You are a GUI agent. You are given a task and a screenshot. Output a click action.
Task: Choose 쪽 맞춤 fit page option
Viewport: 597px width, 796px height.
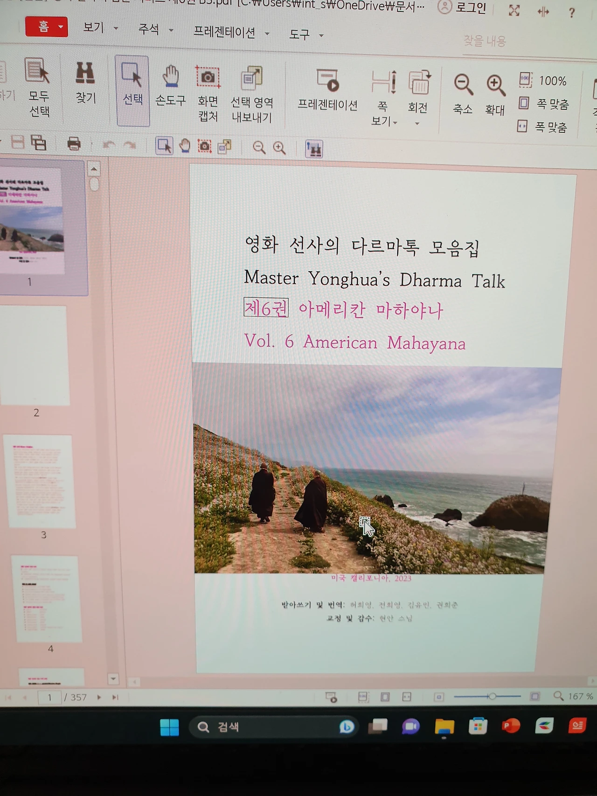point(544,103)
